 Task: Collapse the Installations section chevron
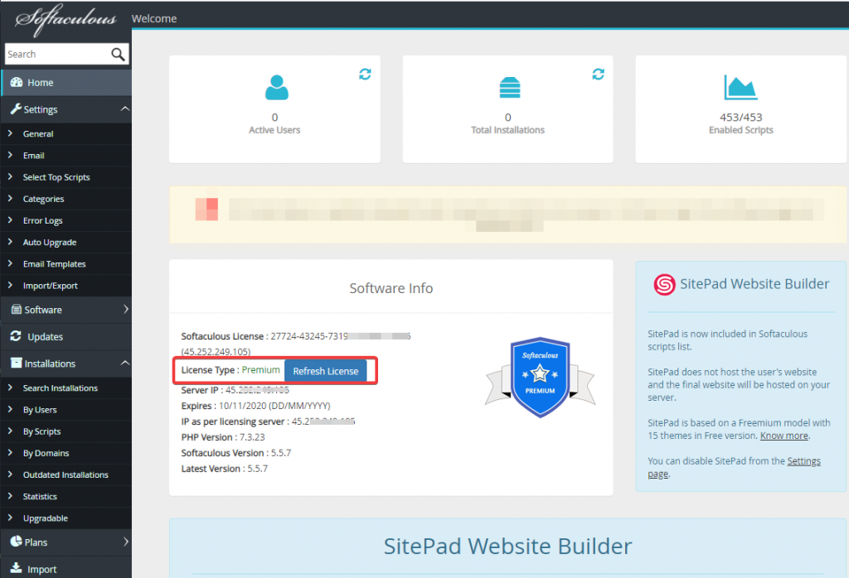click(x=124, y=363)
